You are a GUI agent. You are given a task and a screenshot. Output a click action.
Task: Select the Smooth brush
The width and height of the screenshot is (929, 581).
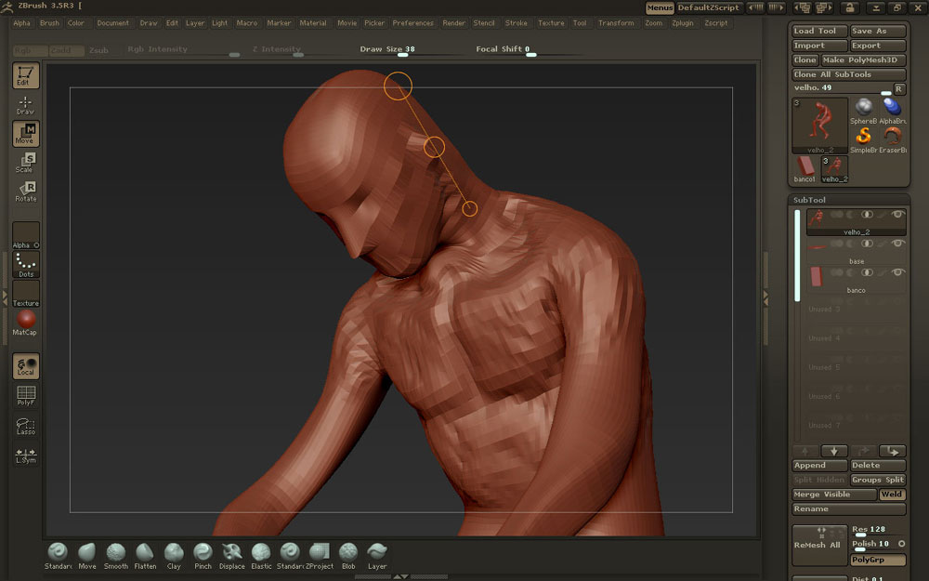coord(115,554)
